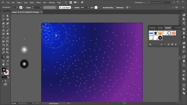This screenshot has width=187, height=105.
Task: Select the Width tool
Action: pos(3,41)
